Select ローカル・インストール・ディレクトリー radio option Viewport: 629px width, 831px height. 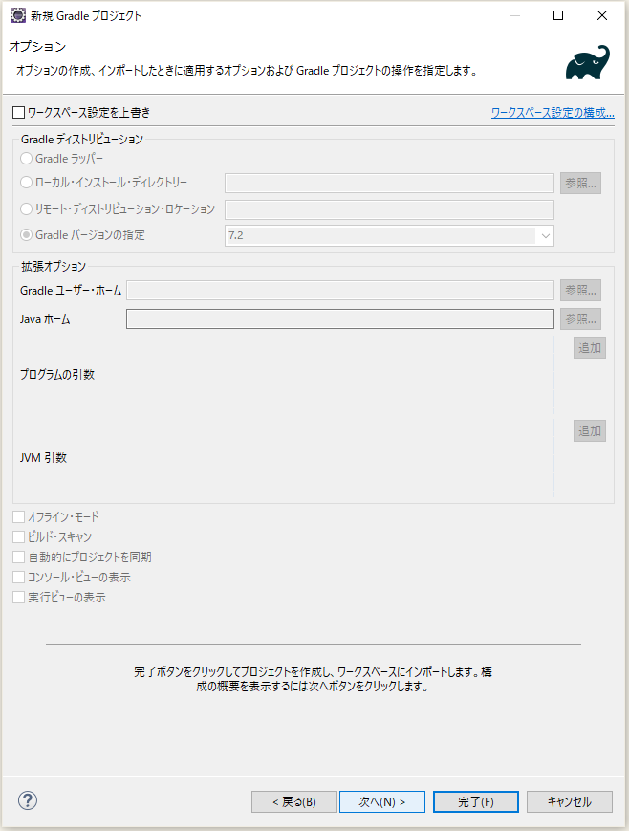[26, 183]
